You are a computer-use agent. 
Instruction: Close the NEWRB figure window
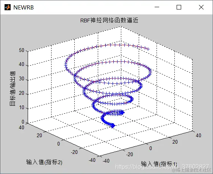pos(201,7)
